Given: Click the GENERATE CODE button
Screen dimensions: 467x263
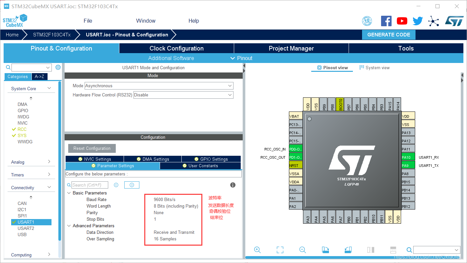Looking at the screenshot, I should click(389, 34).
